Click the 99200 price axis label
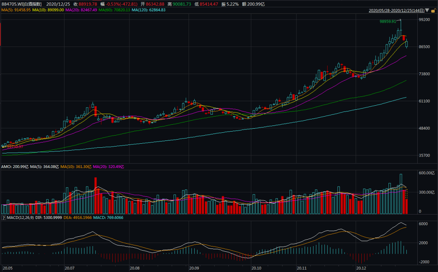This screenshot has width=438, height=272. click(x=424, y=19)
